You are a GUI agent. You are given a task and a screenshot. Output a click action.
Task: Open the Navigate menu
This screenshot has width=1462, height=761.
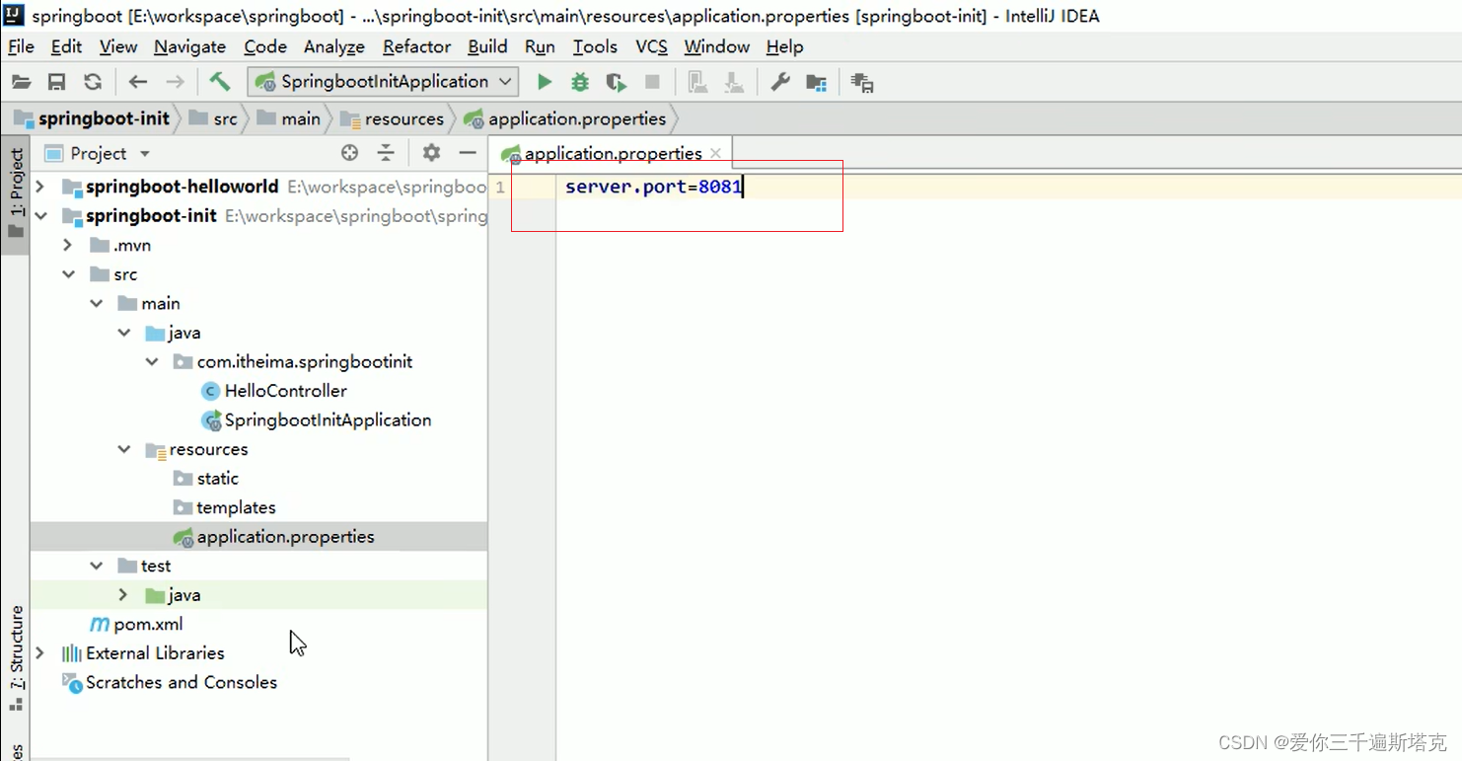click(189, 46)
